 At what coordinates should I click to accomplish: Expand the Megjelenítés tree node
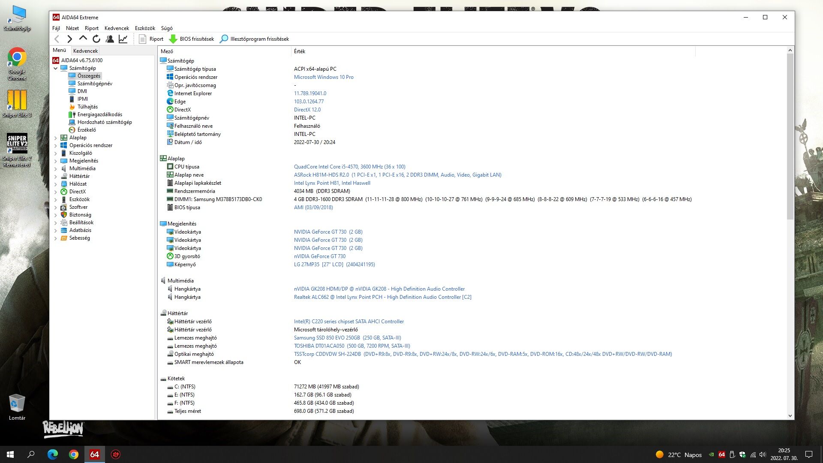point(55,161)
